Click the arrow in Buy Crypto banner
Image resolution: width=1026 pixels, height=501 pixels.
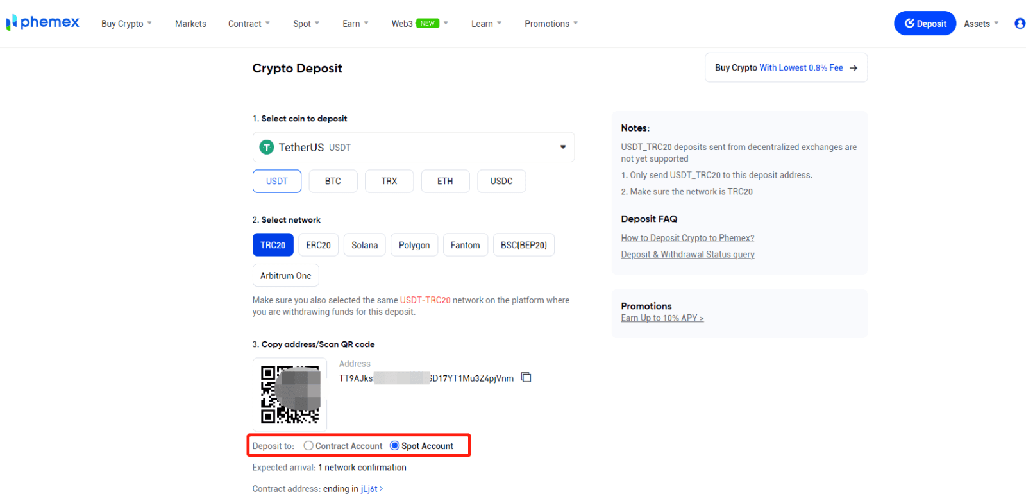(854, 68)
